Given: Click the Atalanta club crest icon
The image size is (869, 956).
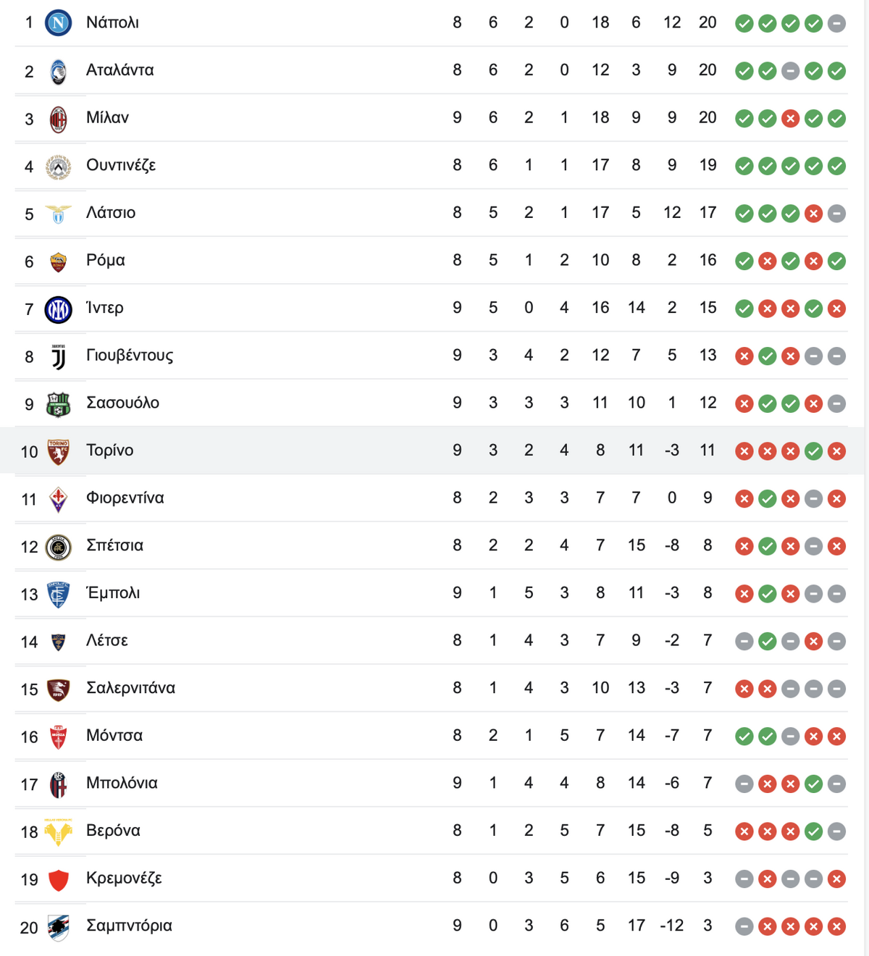Looking at the screenshot, I should (x=58, y=71).
